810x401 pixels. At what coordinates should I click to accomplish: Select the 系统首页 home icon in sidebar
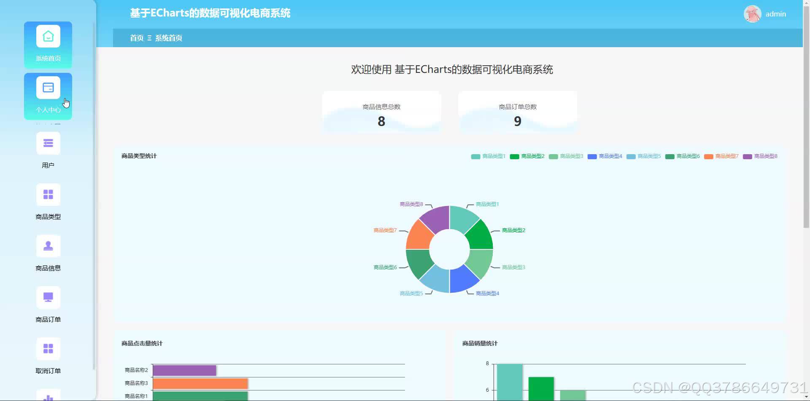[x=48, y=36]
